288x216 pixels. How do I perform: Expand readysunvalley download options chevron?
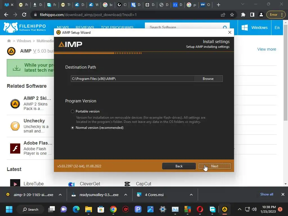click(x=126, y=195)
